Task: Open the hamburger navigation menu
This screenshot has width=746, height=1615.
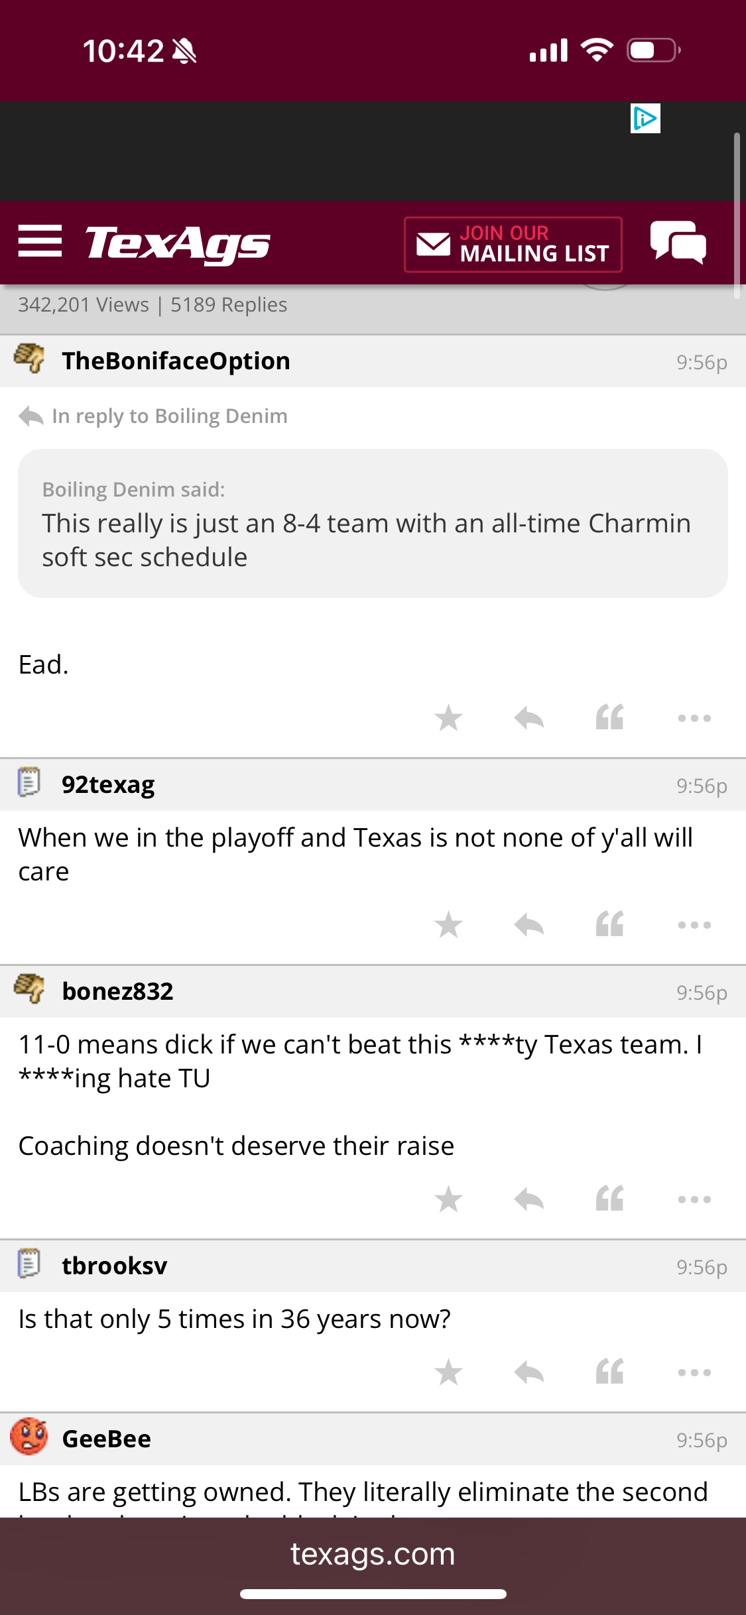Action: coord(40,241)
